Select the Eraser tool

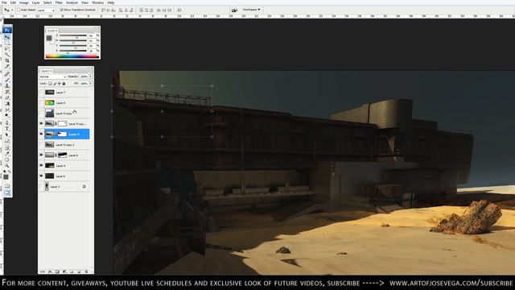(x=7, y=98)
